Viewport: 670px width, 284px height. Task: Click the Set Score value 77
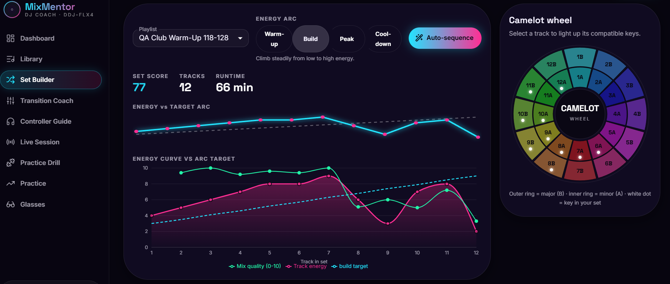[x=139, y=87]
